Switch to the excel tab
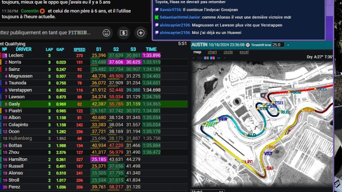 pyautogui.click(x=244, y=52)
